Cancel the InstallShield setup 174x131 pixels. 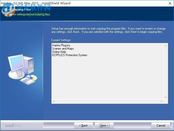point(161,125)
